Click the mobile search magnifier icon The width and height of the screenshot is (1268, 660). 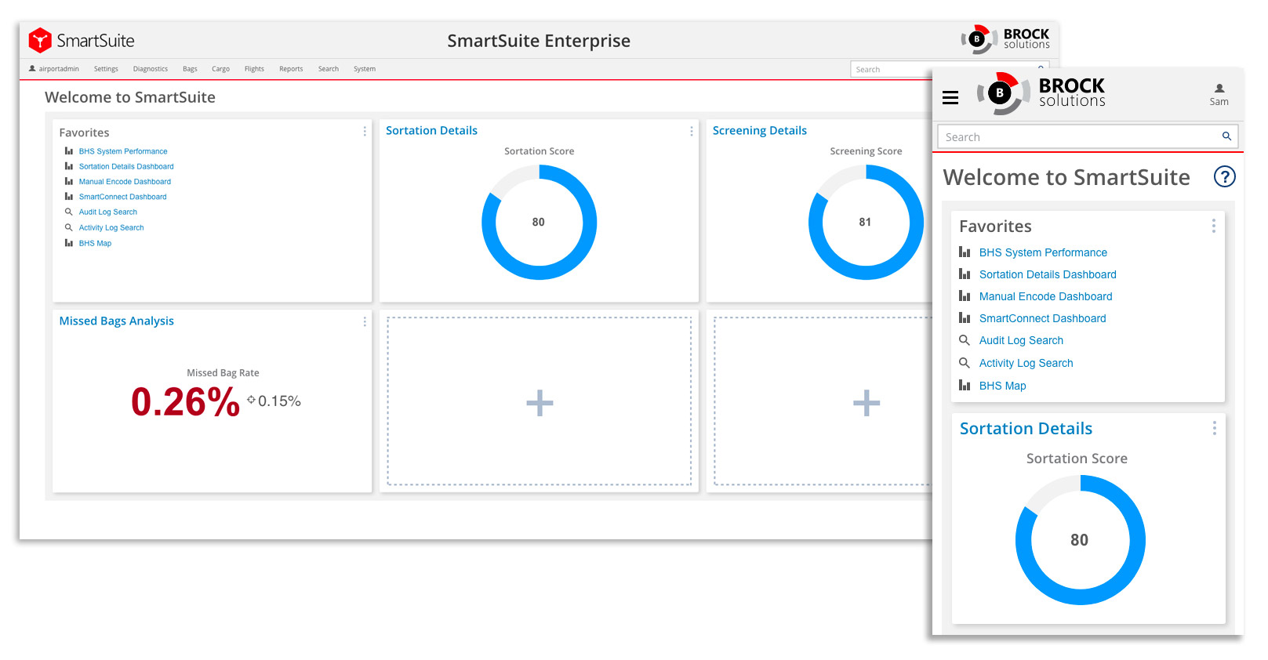(1226, 136)
